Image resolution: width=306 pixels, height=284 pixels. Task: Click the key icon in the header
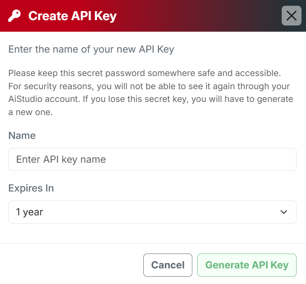[15, 16]
